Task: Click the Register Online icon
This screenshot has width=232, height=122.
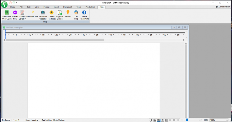Action: pyautogui.click(x=59, y=12)
